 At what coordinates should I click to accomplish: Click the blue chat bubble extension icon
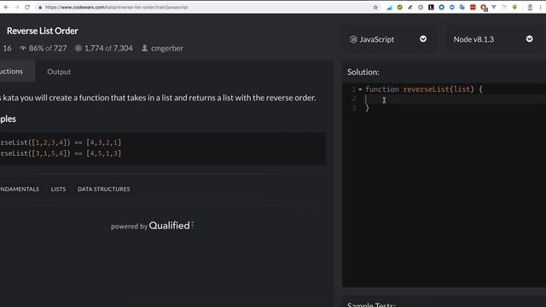coord(452,8)
